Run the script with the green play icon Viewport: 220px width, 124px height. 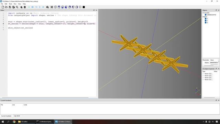click(29, 7)
